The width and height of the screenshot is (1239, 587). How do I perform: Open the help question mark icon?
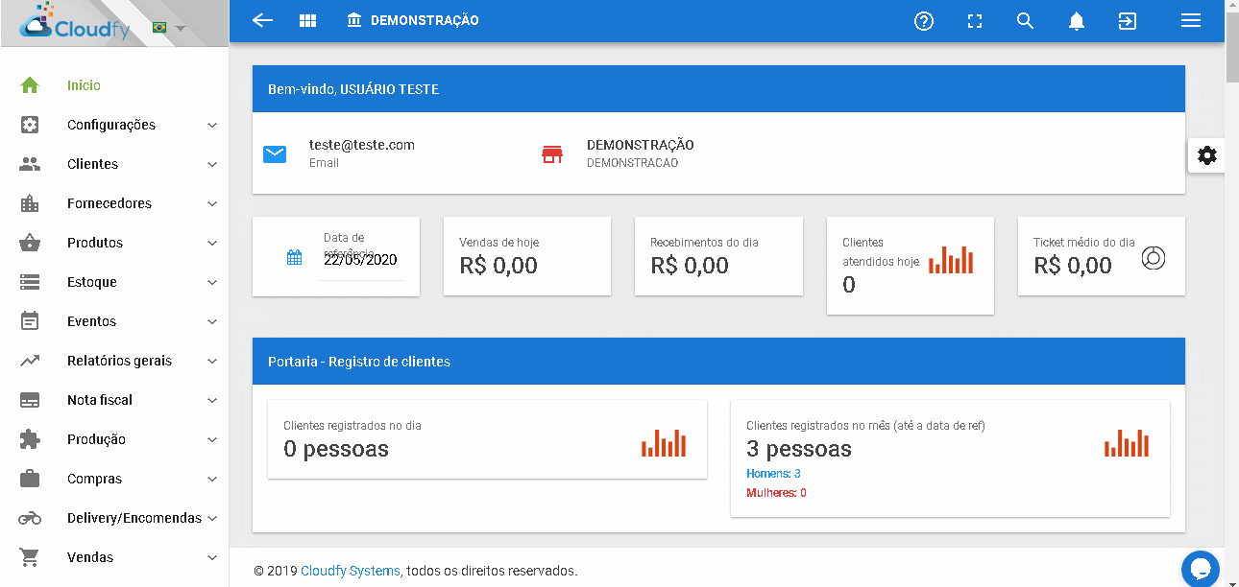(924, 20)
